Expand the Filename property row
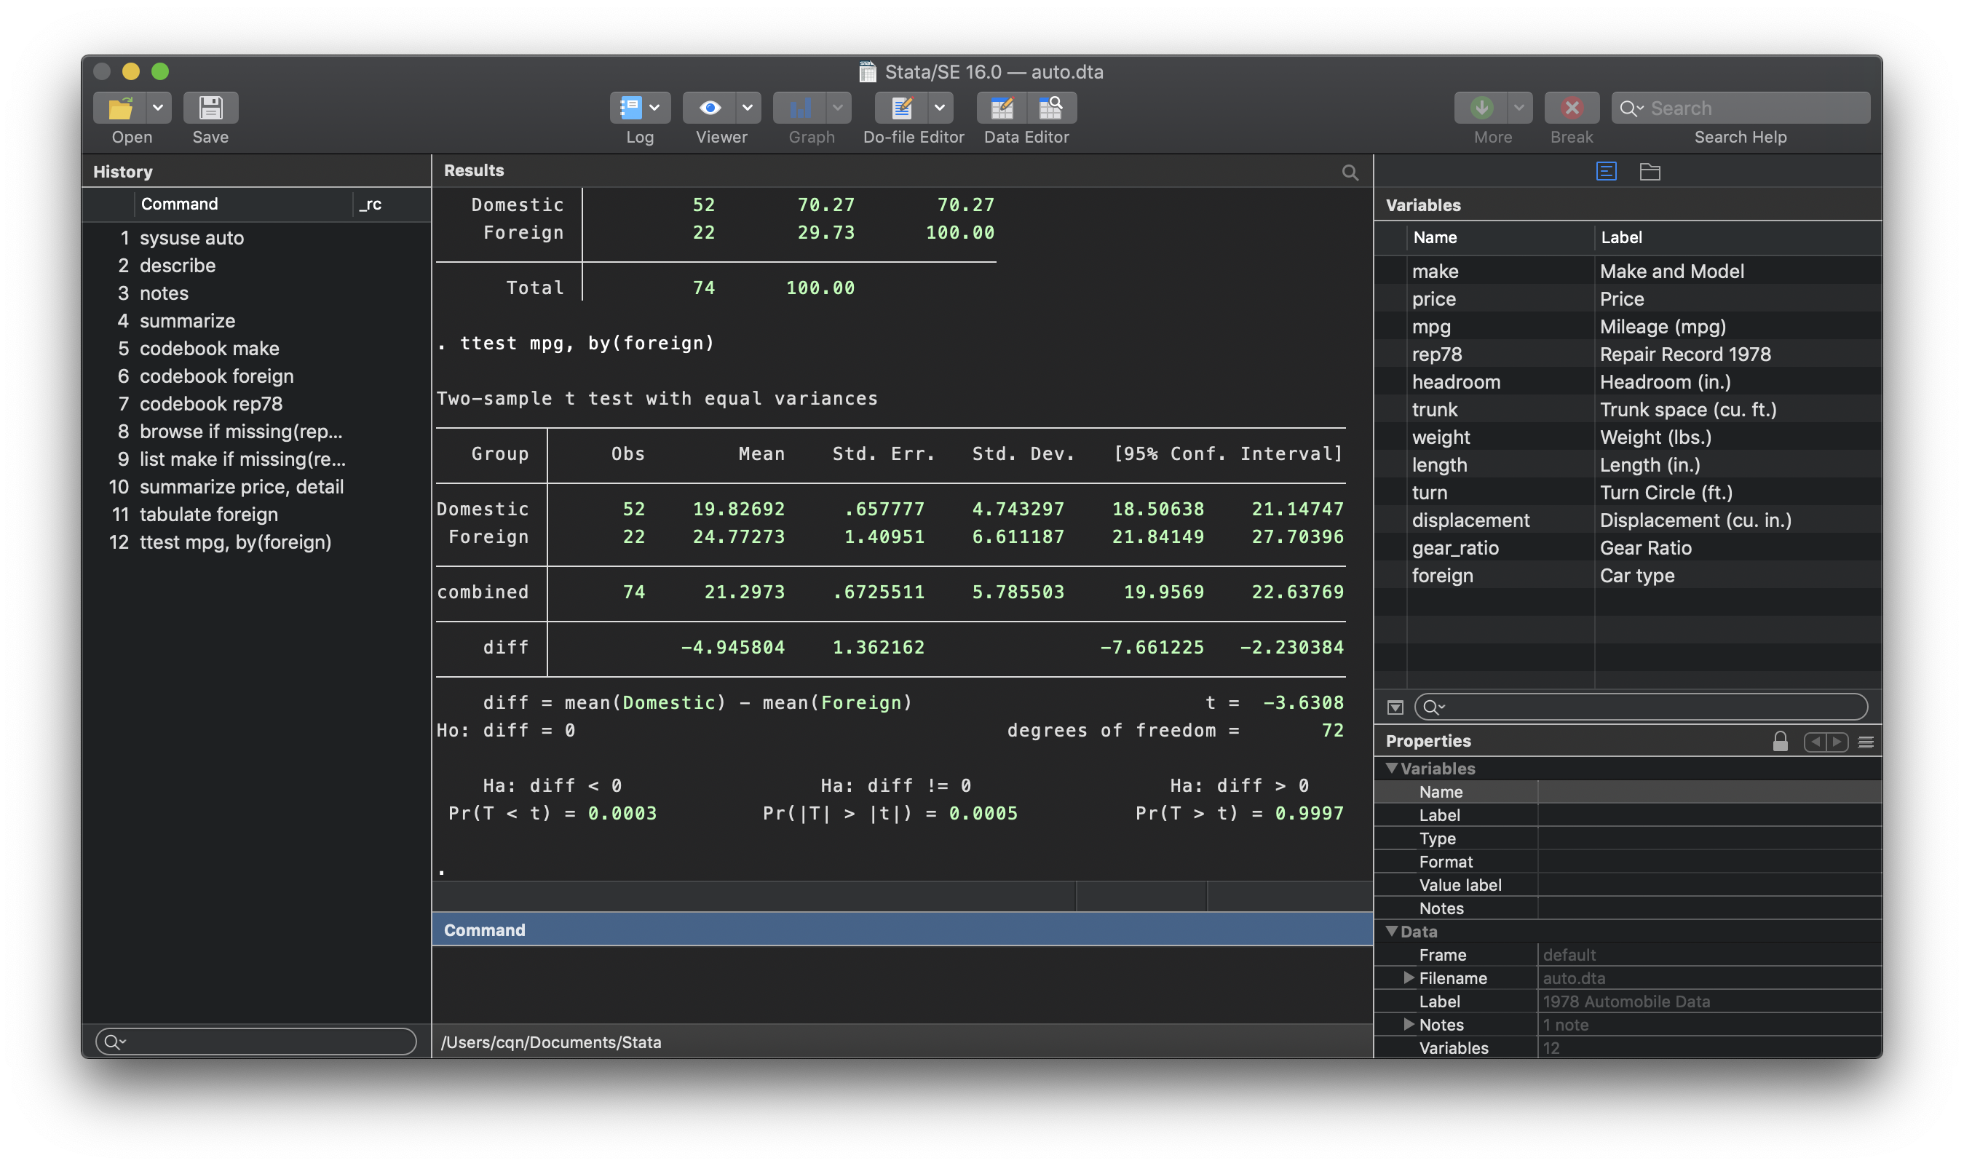The image size is (1964, 1166). pyautogui.click(x=1409, y=977)
